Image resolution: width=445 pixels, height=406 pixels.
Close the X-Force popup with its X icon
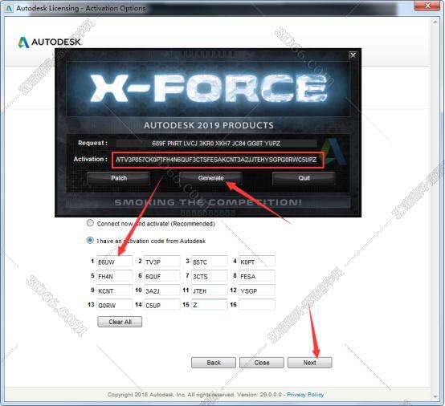tap(353, 55)
